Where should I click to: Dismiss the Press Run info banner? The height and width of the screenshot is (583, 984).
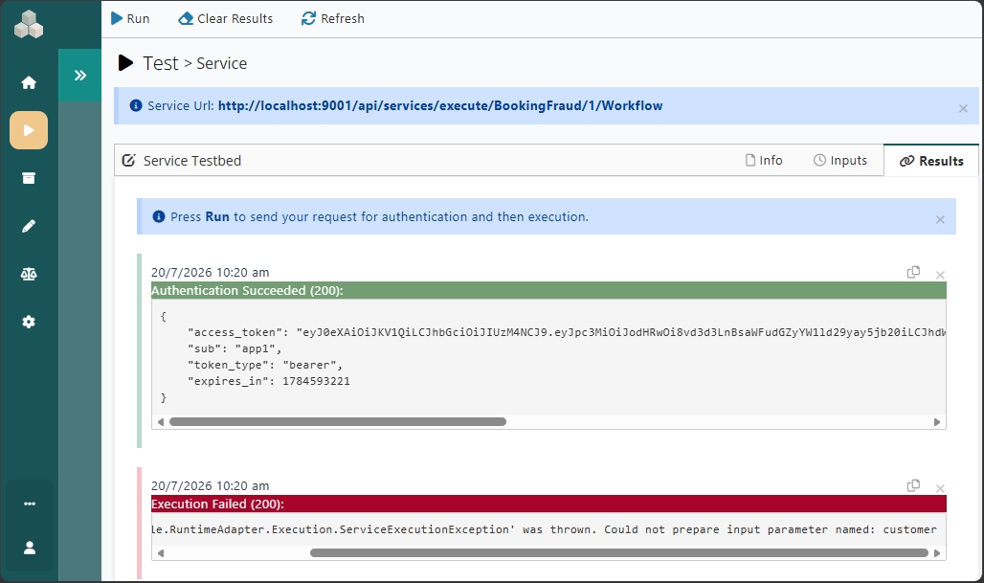[940, 219]
